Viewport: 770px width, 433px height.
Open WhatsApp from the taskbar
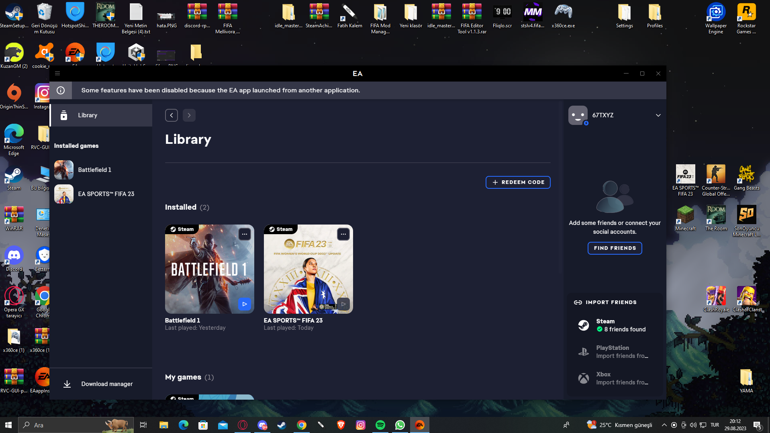(x=400, y=425)
